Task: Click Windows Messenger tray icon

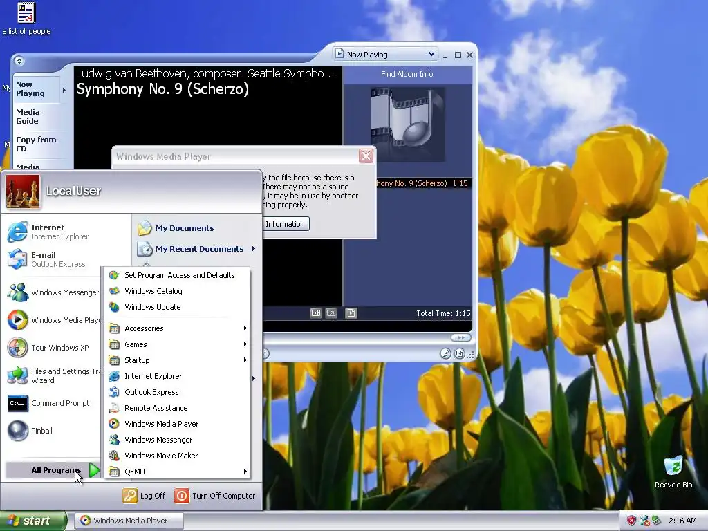Action: click(644, 521)
